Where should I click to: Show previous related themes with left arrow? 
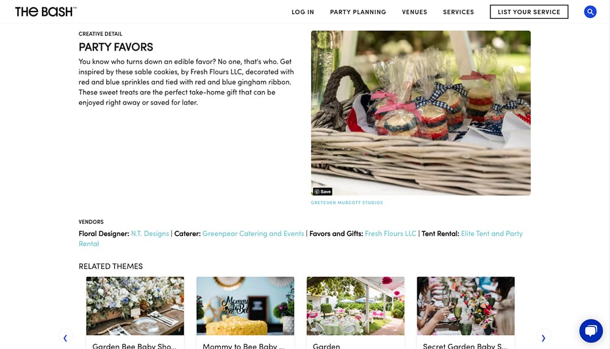65,337
